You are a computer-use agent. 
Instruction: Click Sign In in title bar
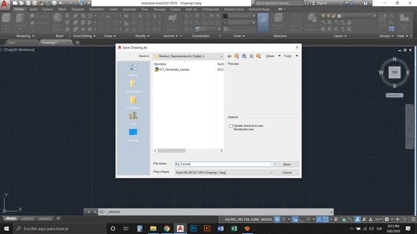click(x=322, y=3)
